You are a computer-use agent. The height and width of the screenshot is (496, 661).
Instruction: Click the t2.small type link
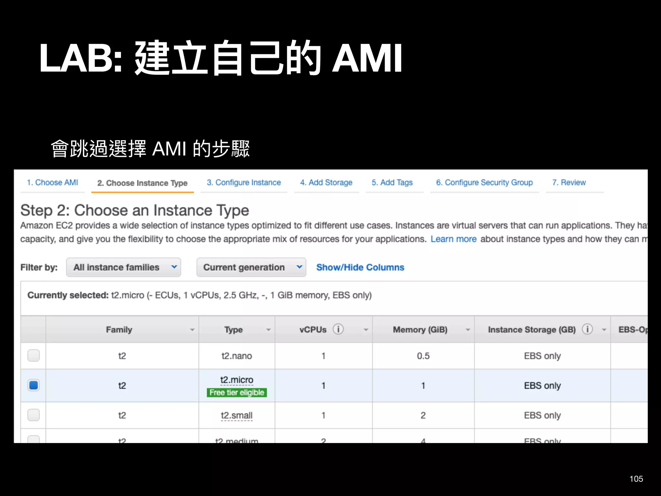tap(237, 415)
